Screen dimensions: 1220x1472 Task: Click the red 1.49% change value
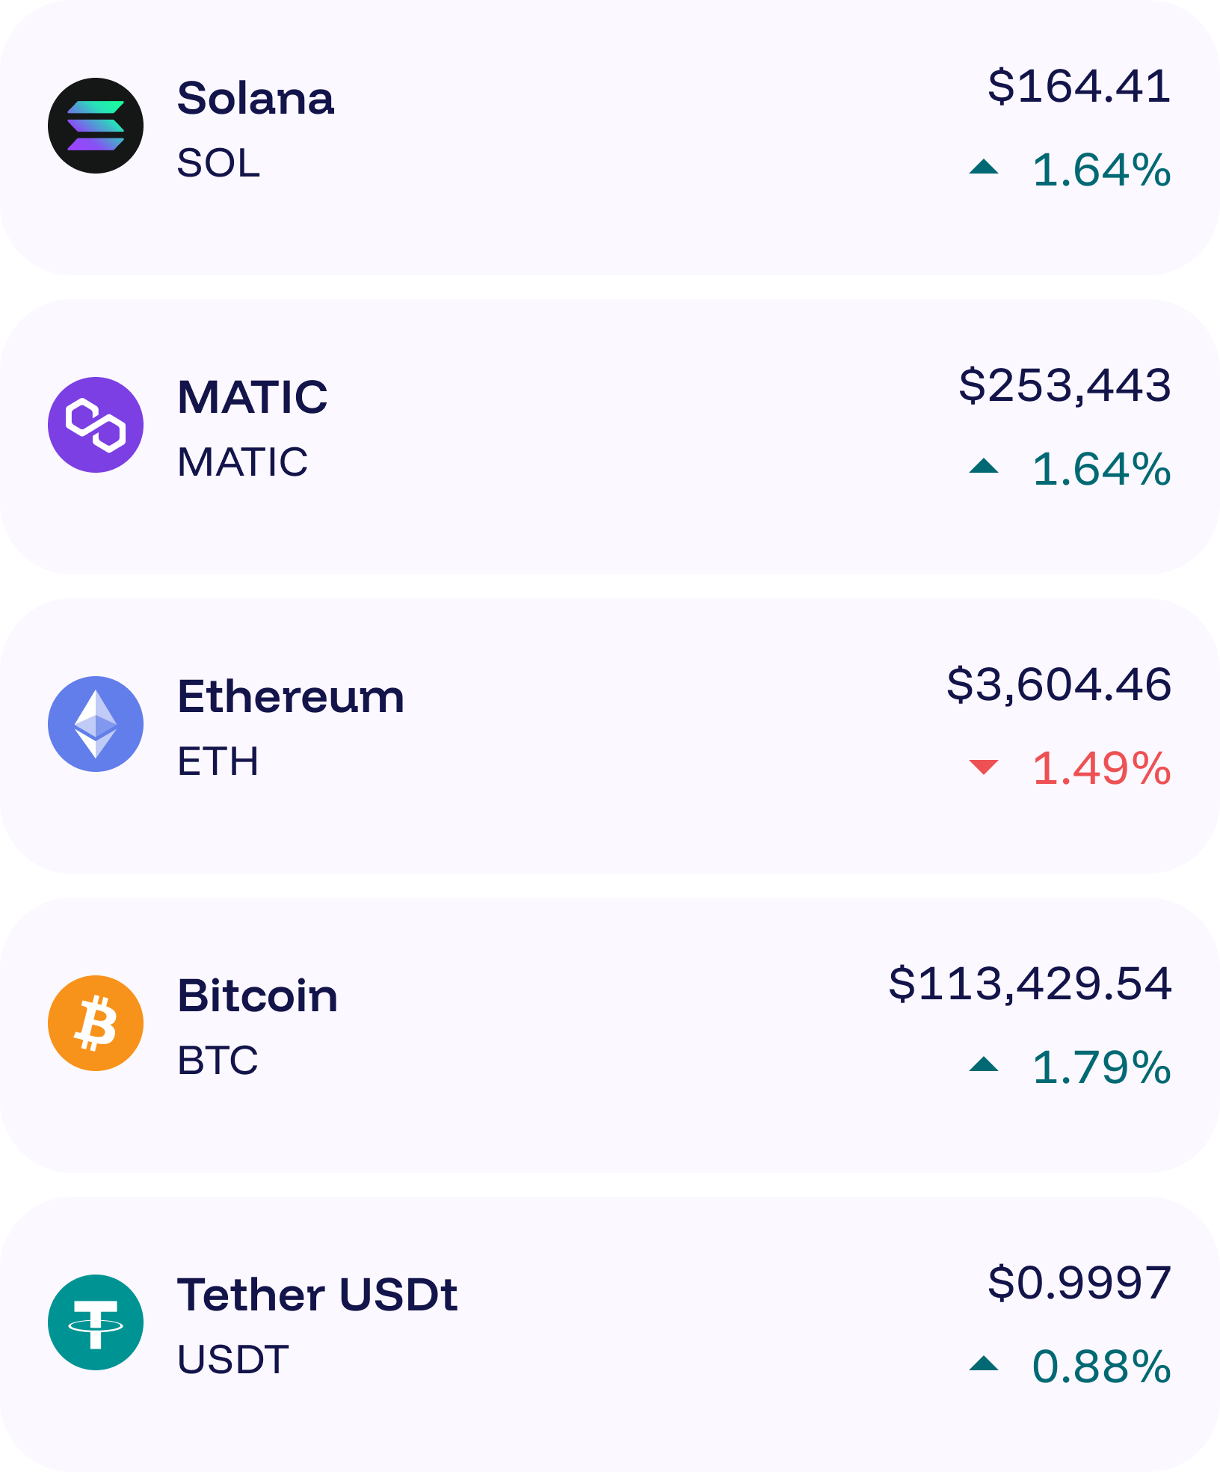coord(1101,768)
